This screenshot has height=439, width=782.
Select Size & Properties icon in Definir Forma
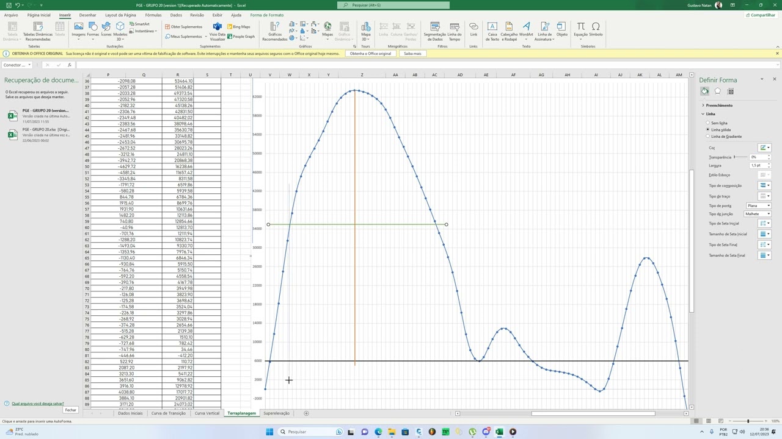(x=731, y=91)
